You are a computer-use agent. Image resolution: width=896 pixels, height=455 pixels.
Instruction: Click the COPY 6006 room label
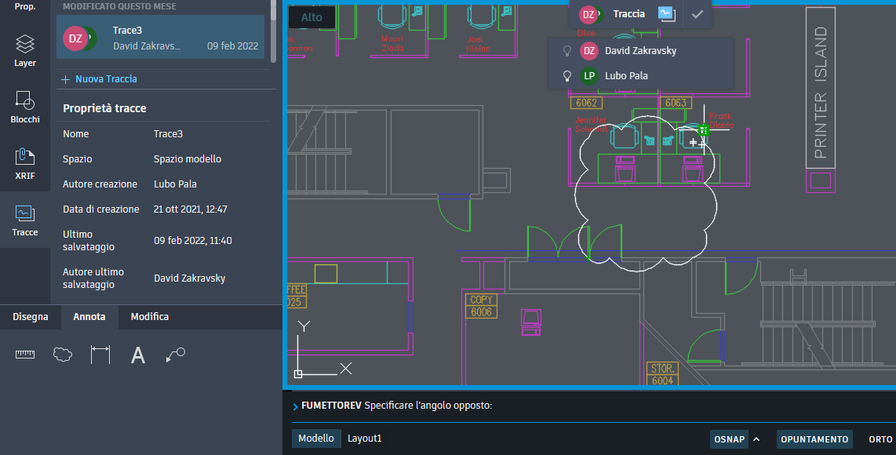point(481,306)
